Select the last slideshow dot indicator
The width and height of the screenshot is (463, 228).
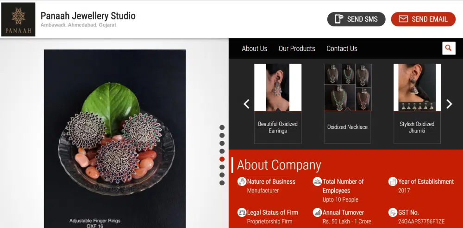click(x=222, y=183)
